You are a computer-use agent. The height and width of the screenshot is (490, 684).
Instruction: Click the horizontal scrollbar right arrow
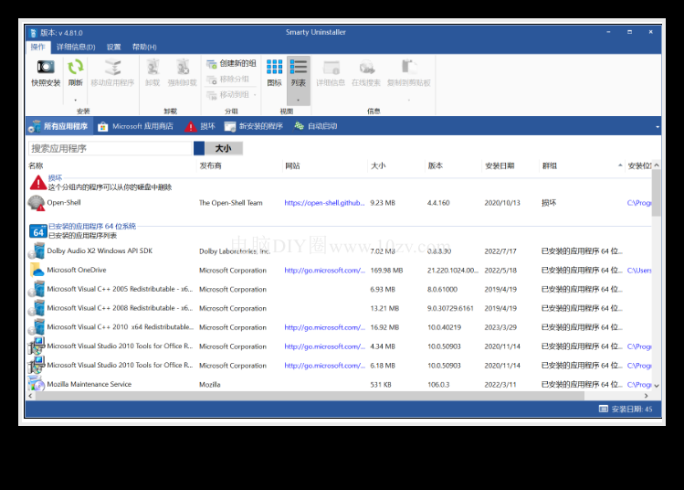647,396
